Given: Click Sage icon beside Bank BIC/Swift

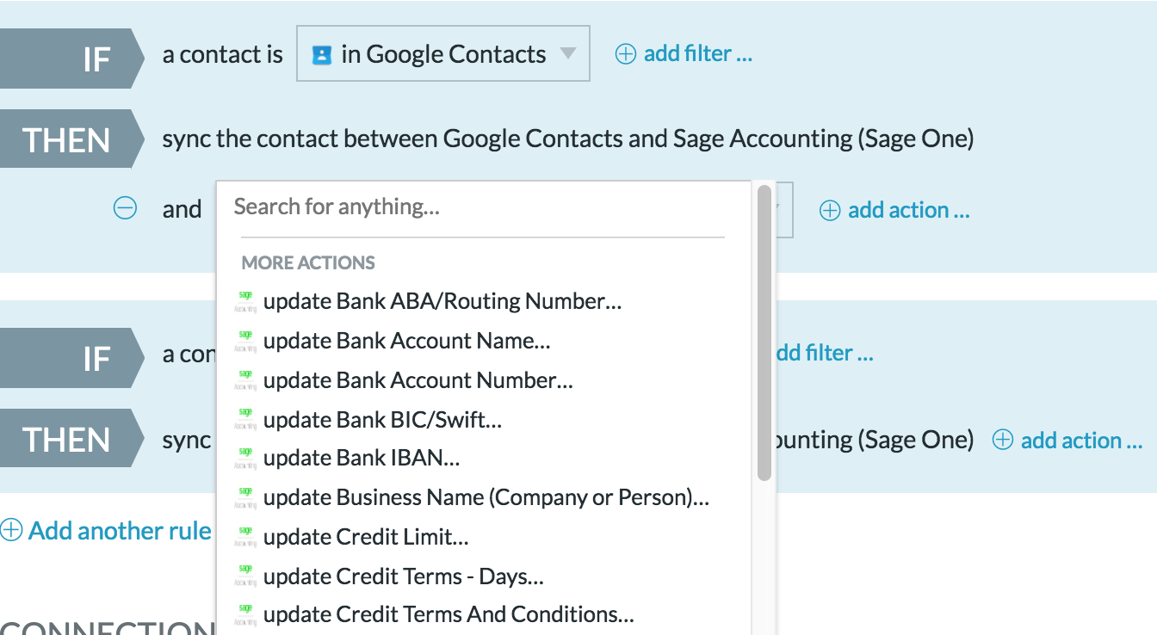Looking at the screenshot, I should (x=245, y=421).
